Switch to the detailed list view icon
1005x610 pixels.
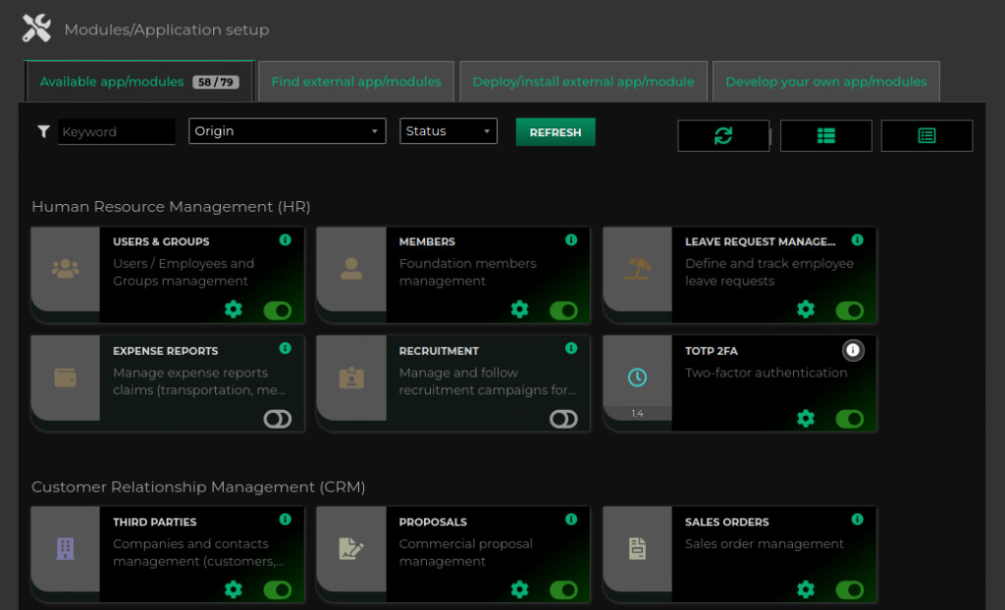tap(926, 136)
